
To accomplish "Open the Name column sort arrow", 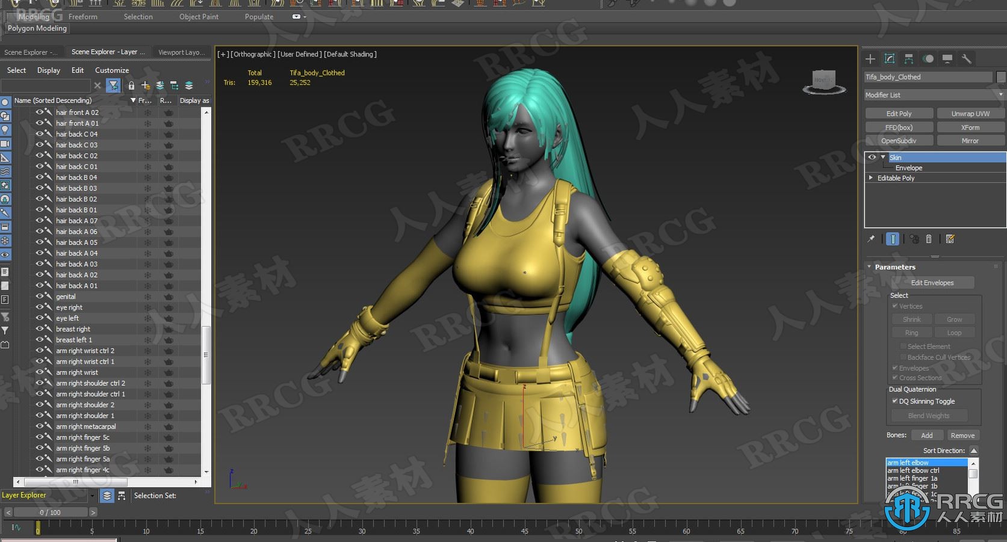I will [133, 100].
